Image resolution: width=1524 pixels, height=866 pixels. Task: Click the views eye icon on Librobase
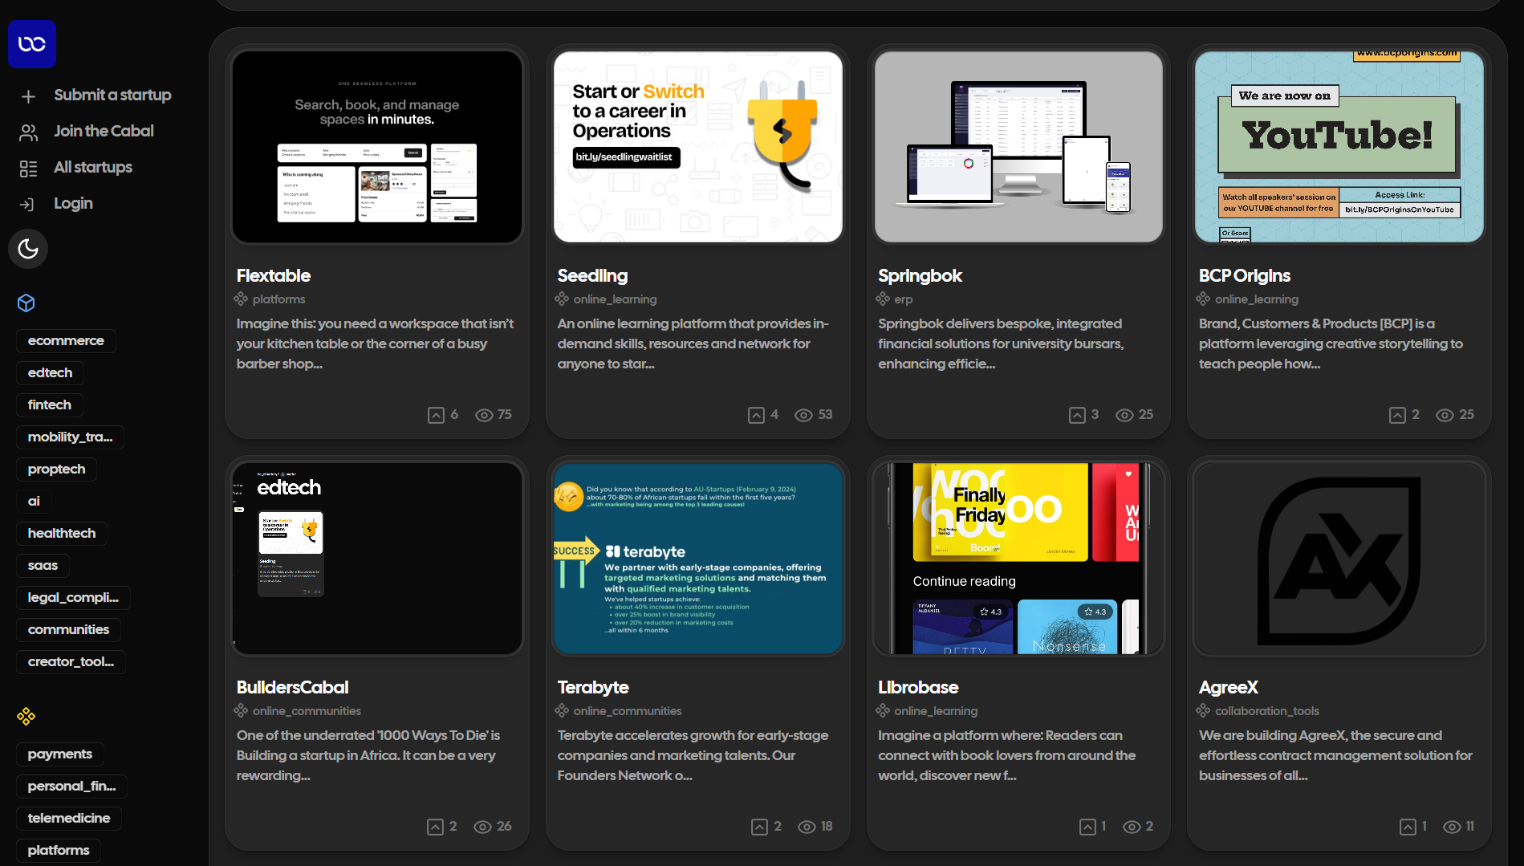click(1132, 827)
